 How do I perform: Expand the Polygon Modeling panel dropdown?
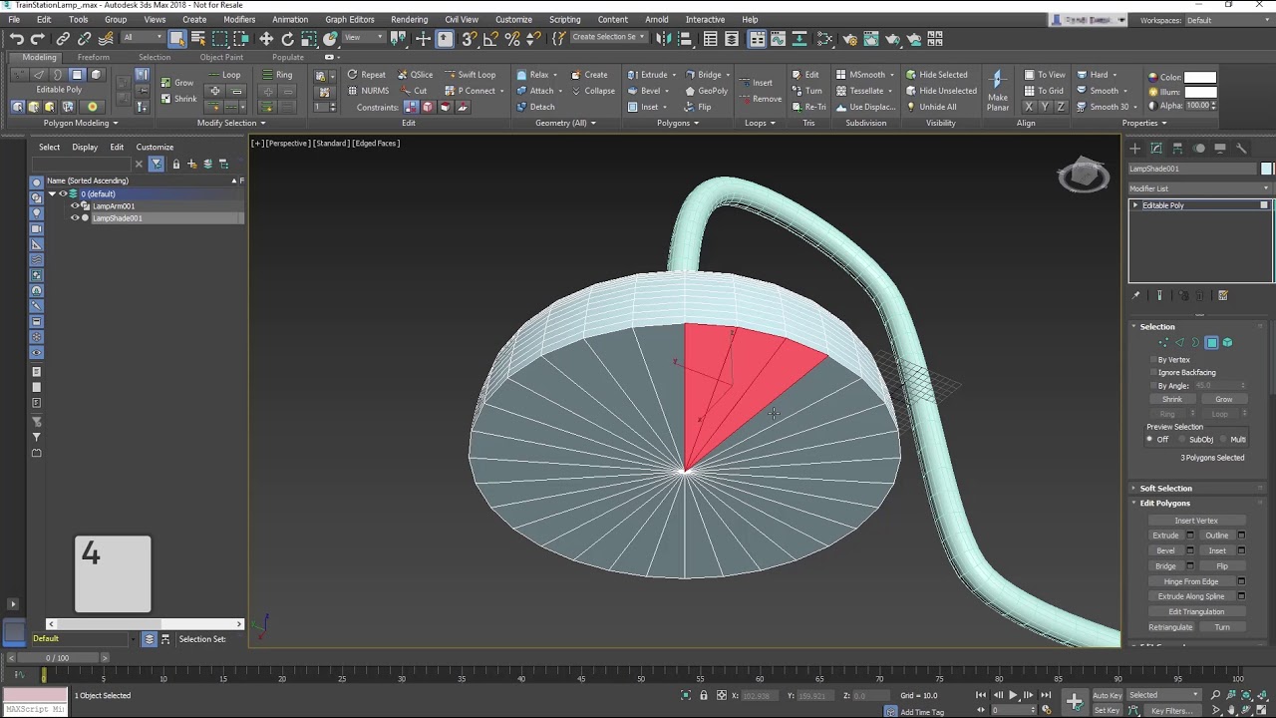81,123
